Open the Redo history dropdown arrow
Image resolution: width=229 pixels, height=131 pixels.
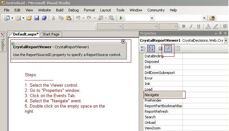pyautogui.click(x=95, y=18)
